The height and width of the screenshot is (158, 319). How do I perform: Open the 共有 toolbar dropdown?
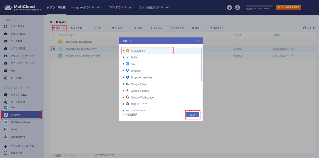pos(99,28)
